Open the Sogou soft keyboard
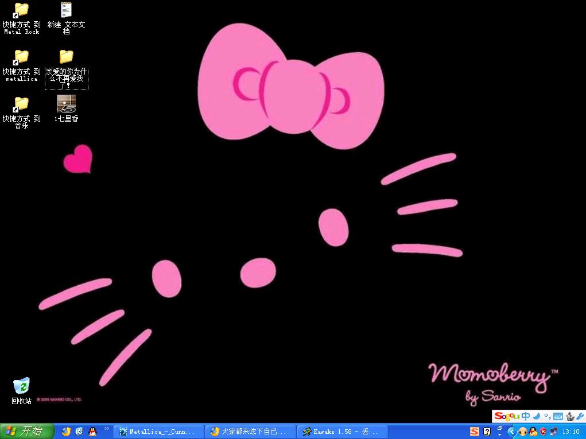This screenshot has height=439, width=586. pyautogui.click(x=558, y=416)
